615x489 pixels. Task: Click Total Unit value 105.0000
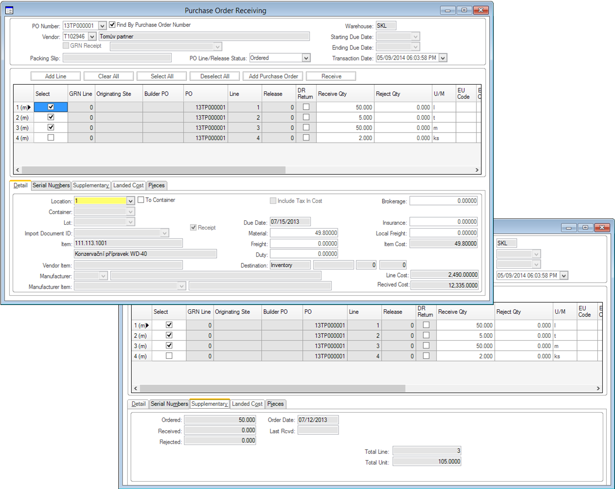coord(427,462)
